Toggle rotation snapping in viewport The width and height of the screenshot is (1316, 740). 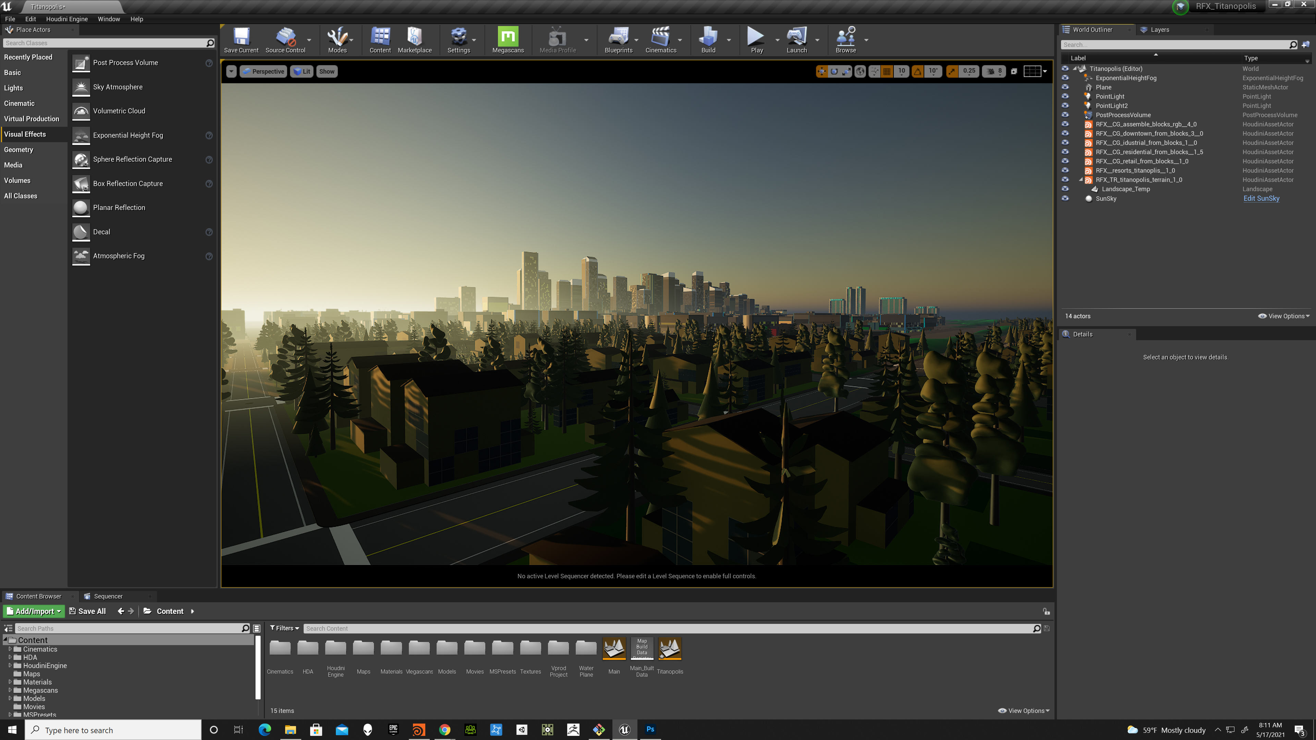pyautogui.click(x=917, y=72)
